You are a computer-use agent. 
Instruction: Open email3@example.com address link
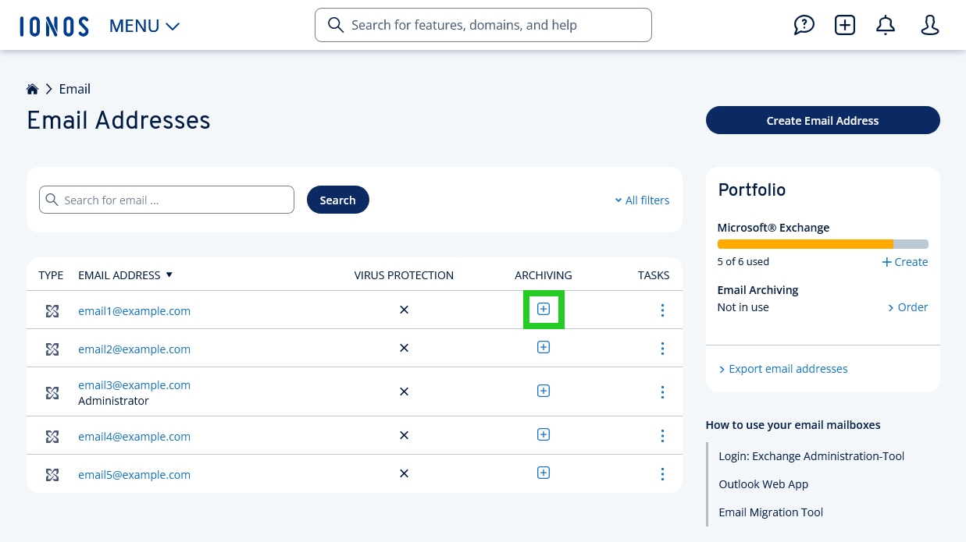click(134, 385)
